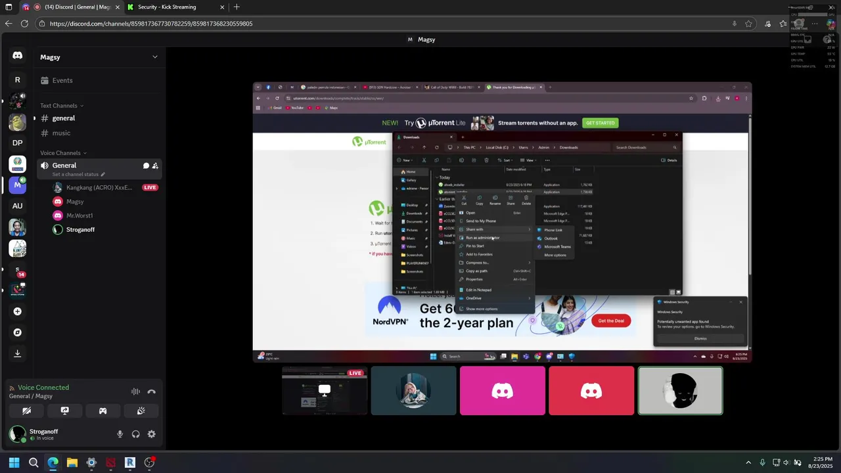Start an Activity with the controller icon
The height and width of the screenshot is (473, 841).
pos(102,411)
